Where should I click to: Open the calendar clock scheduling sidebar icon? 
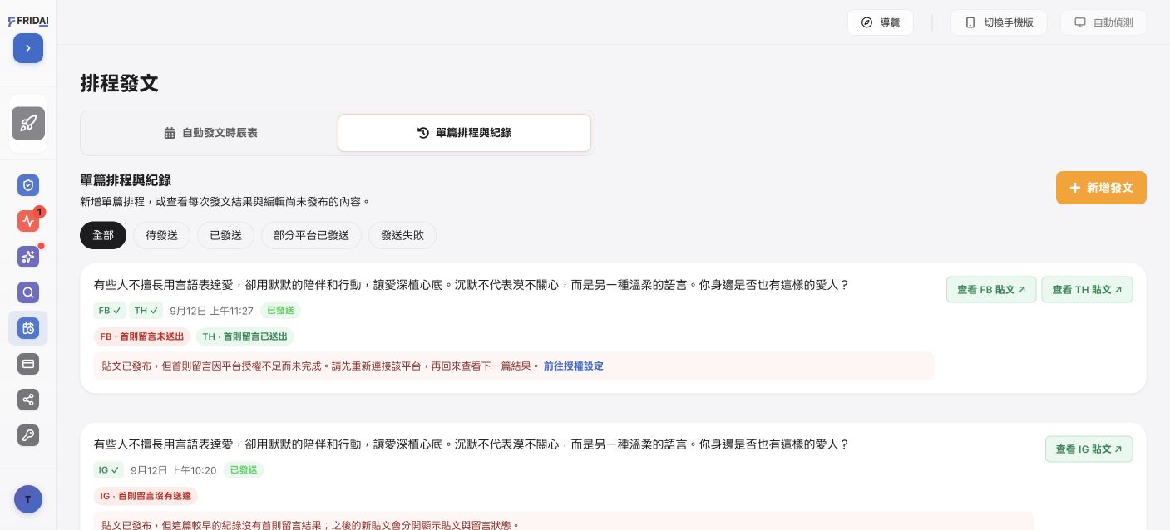[28, 328]
